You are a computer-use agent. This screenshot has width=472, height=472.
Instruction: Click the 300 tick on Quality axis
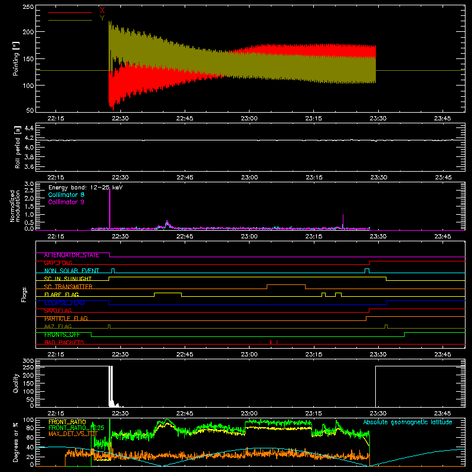coord(28,361)
